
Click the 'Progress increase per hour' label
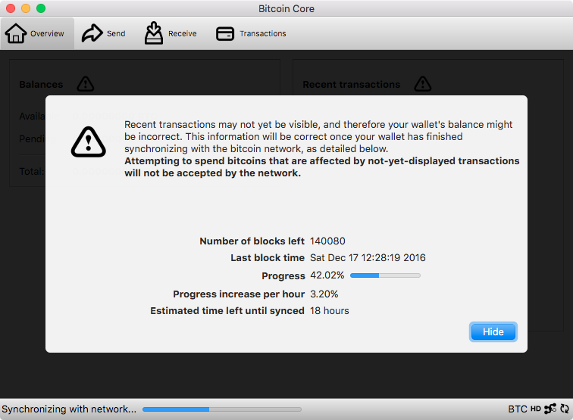click(239, 294)
